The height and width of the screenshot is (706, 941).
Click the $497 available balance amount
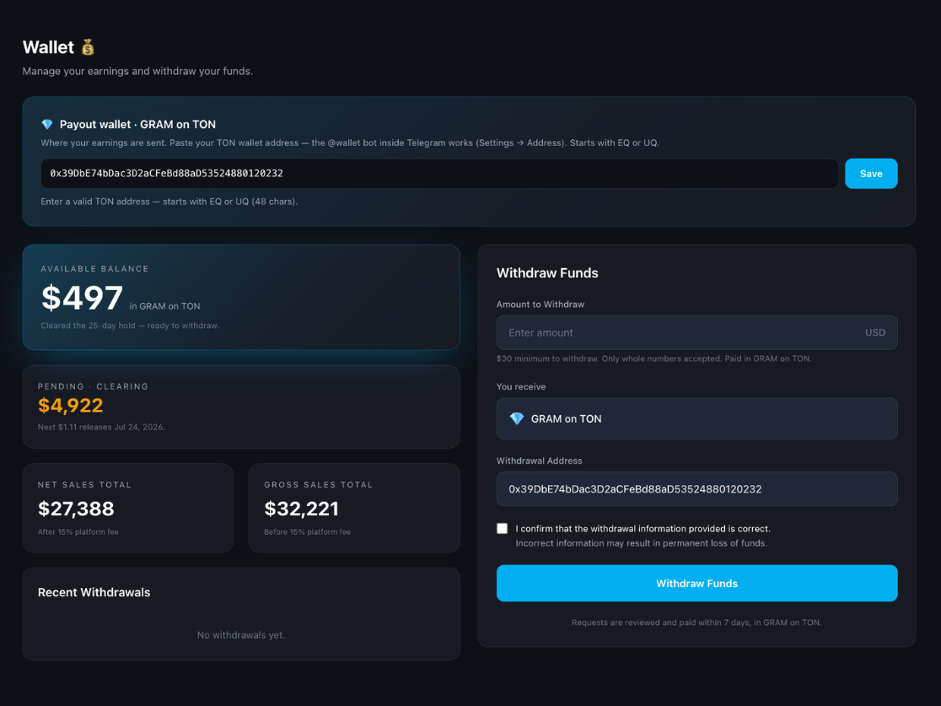[x=83, y=298]
